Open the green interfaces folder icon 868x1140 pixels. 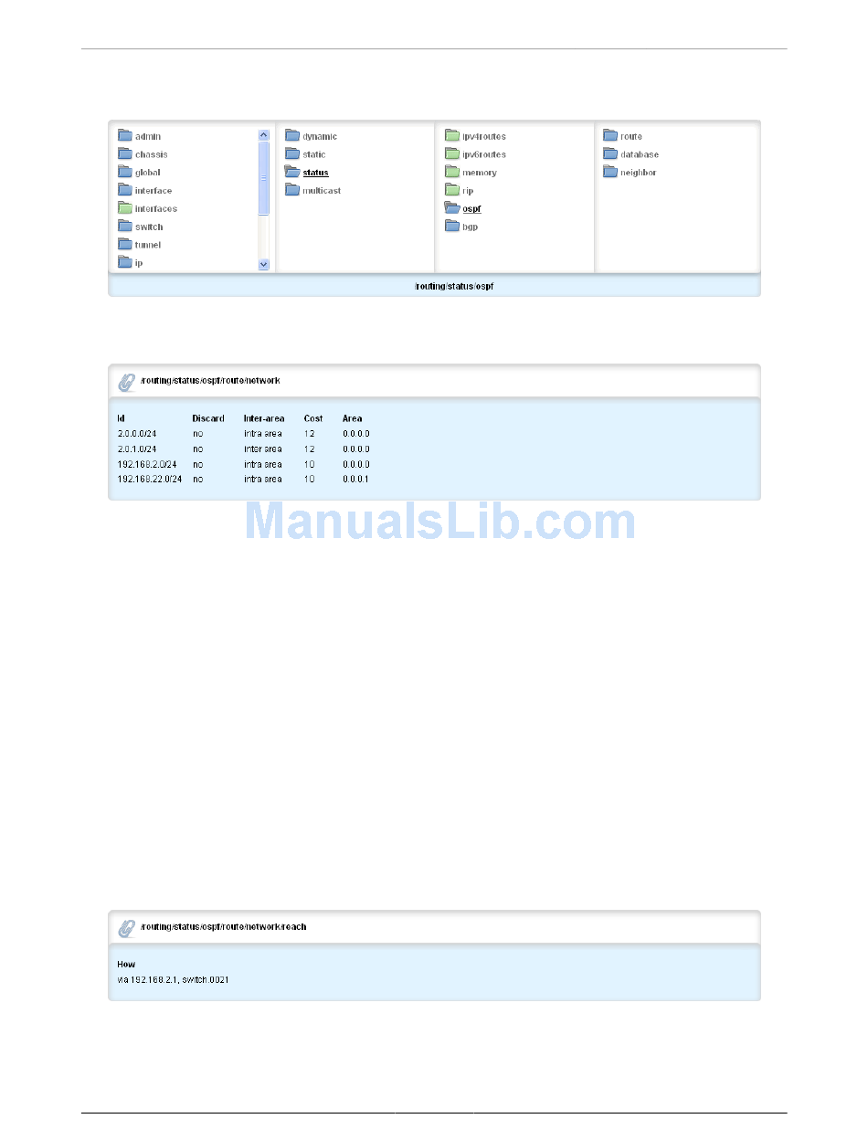[125, 208]
